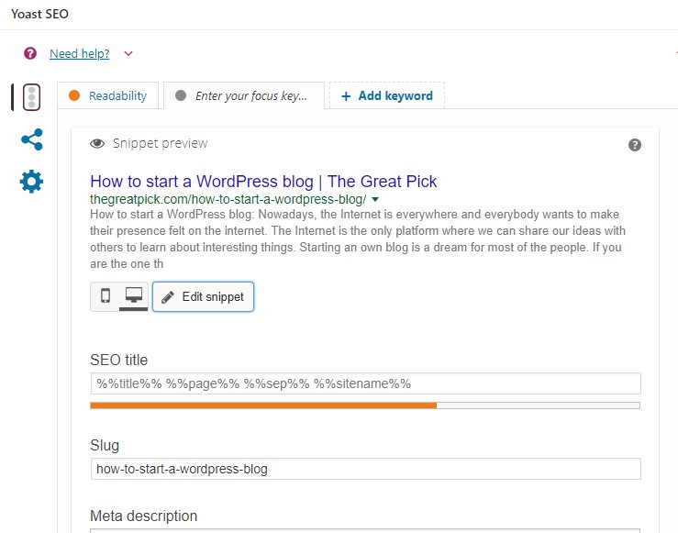Open the social share sidebar icon

(32, 139)
